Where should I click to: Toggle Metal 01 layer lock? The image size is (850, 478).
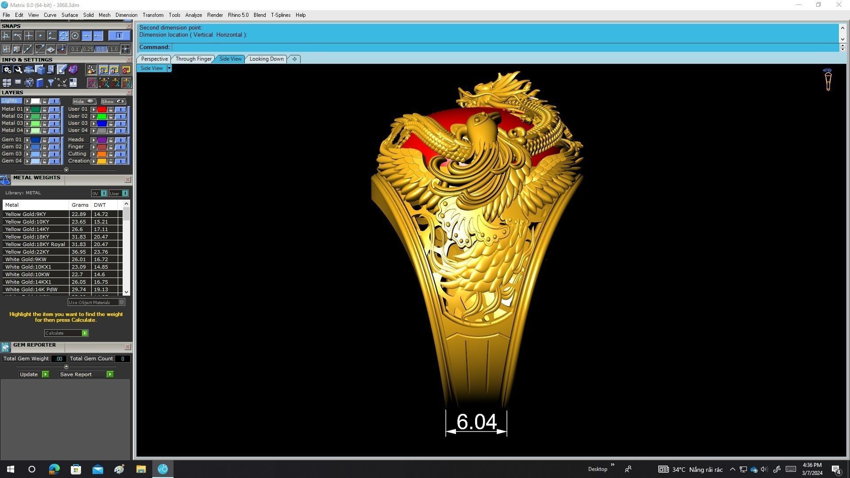pyautogui.click(x=44, y=109)
